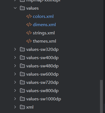Select the values-sw1000dp folder label
This screenshot has width=105, height=113.
(44, 99)
